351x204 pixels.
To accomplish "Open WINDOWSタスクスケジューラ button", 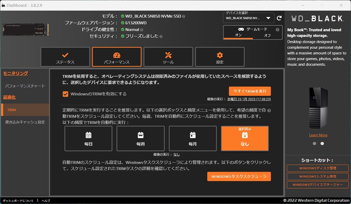I will point(239,177).
